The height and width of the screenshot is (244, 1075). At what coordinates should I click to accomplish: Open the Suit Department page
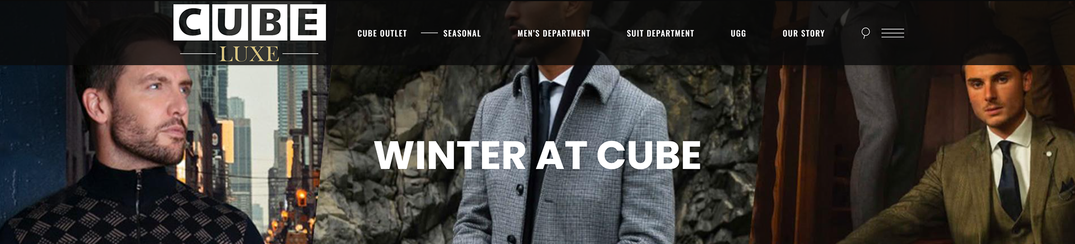tap(660, 34)
